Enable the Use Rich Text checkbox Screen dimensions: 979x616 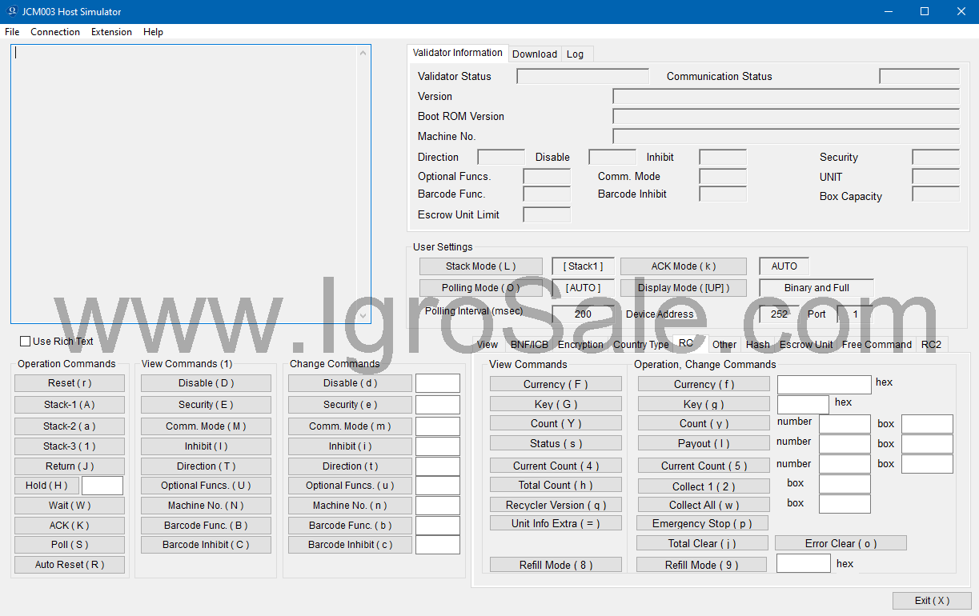click(26, 342)
